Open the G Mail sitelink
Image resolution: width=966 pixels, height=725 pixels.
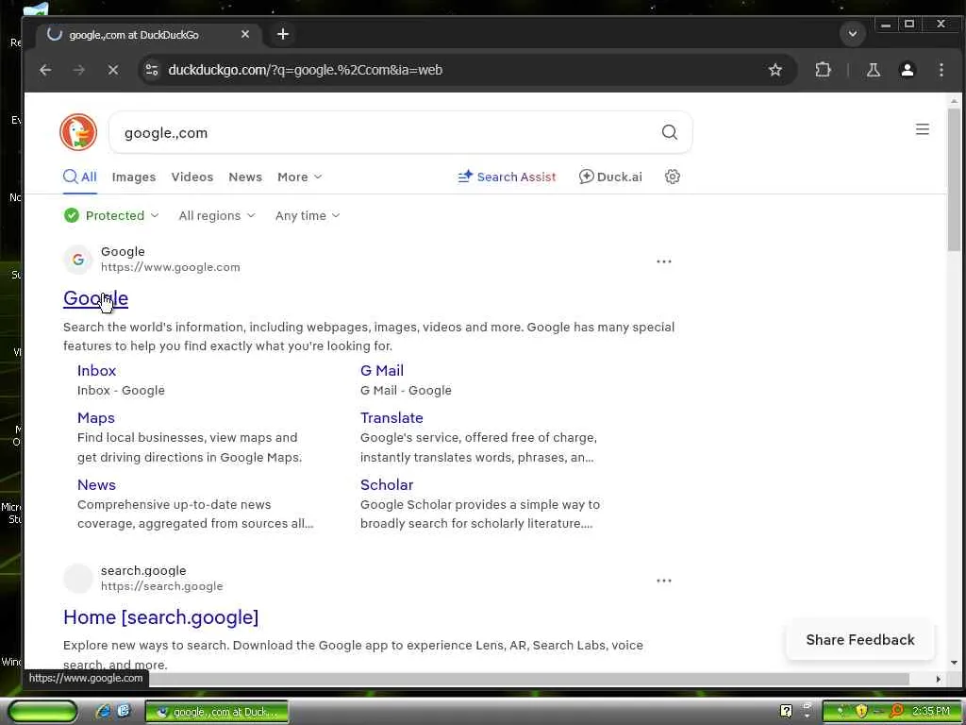pyautogui.click(x=382, y=370)
